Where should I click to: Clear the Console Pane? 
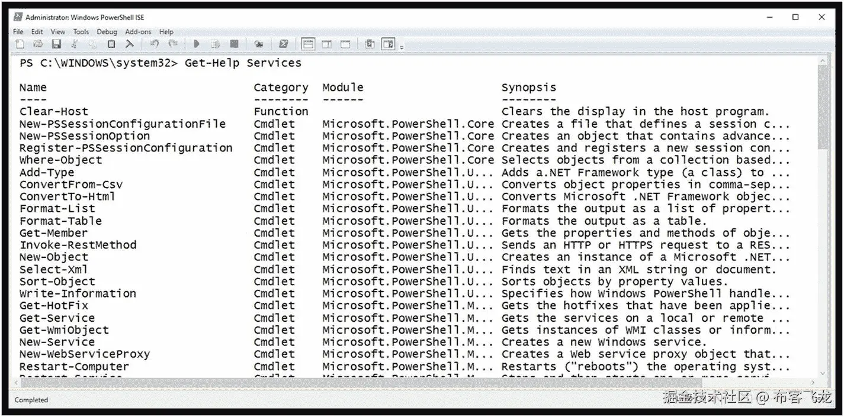tap(129, 44)
